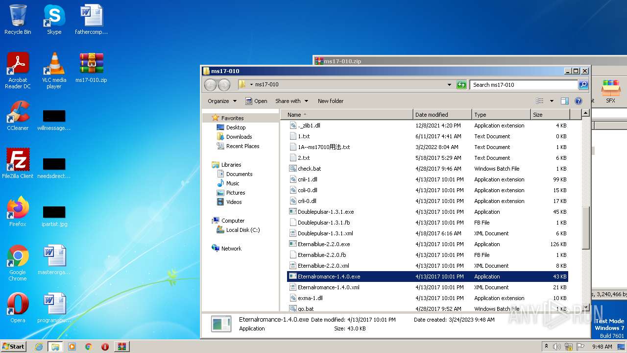Launch VLC media player shortcut
The height and width of the screenshot is (353, 627).
(54, 71)
